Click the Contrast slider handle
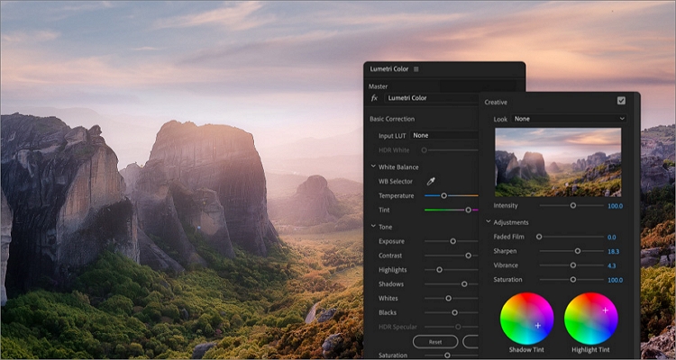Screen dimensions: 676x360 [x=468, y=256]
